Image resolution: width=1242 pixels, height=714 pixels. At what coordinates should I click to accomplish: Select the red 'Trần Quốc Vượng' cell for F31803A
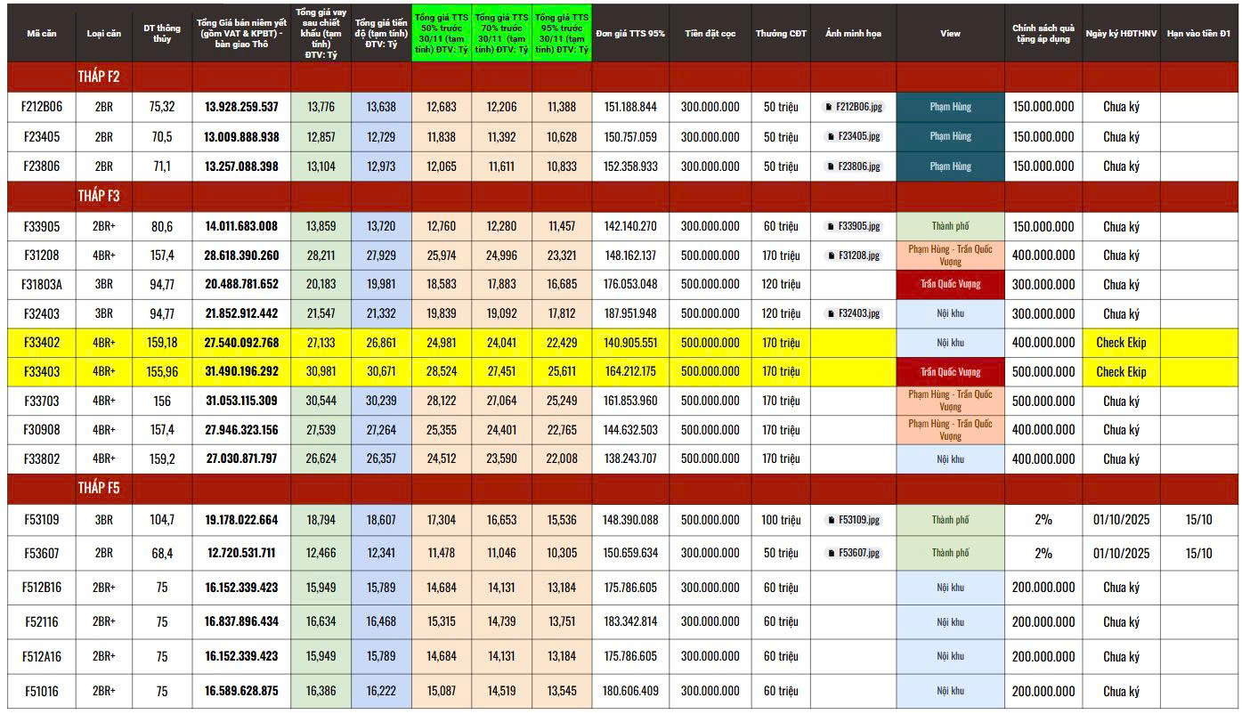(950, 285)
